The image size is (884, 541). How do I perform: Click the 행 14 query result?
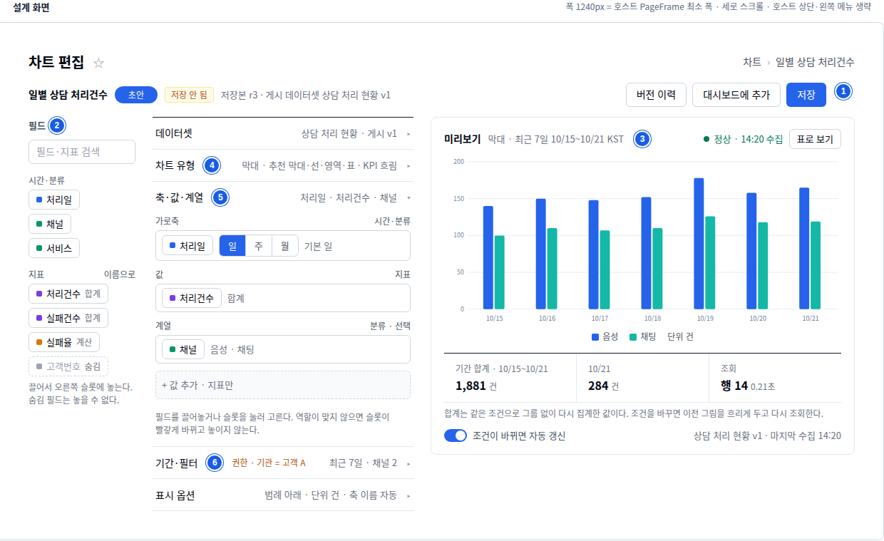coord(734,386)
